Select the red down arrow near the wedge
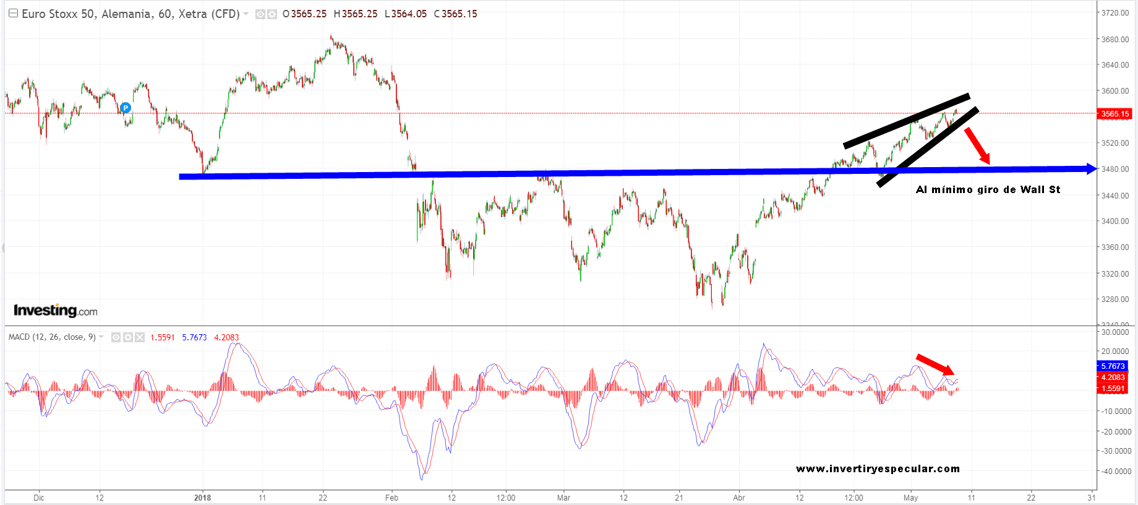Screen dimensions: 1138x505 978,145
